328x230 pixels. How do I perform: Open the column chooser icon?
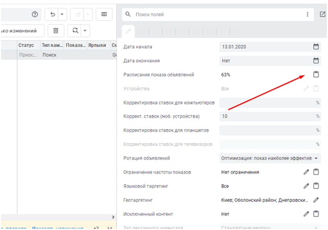(104, 14)
